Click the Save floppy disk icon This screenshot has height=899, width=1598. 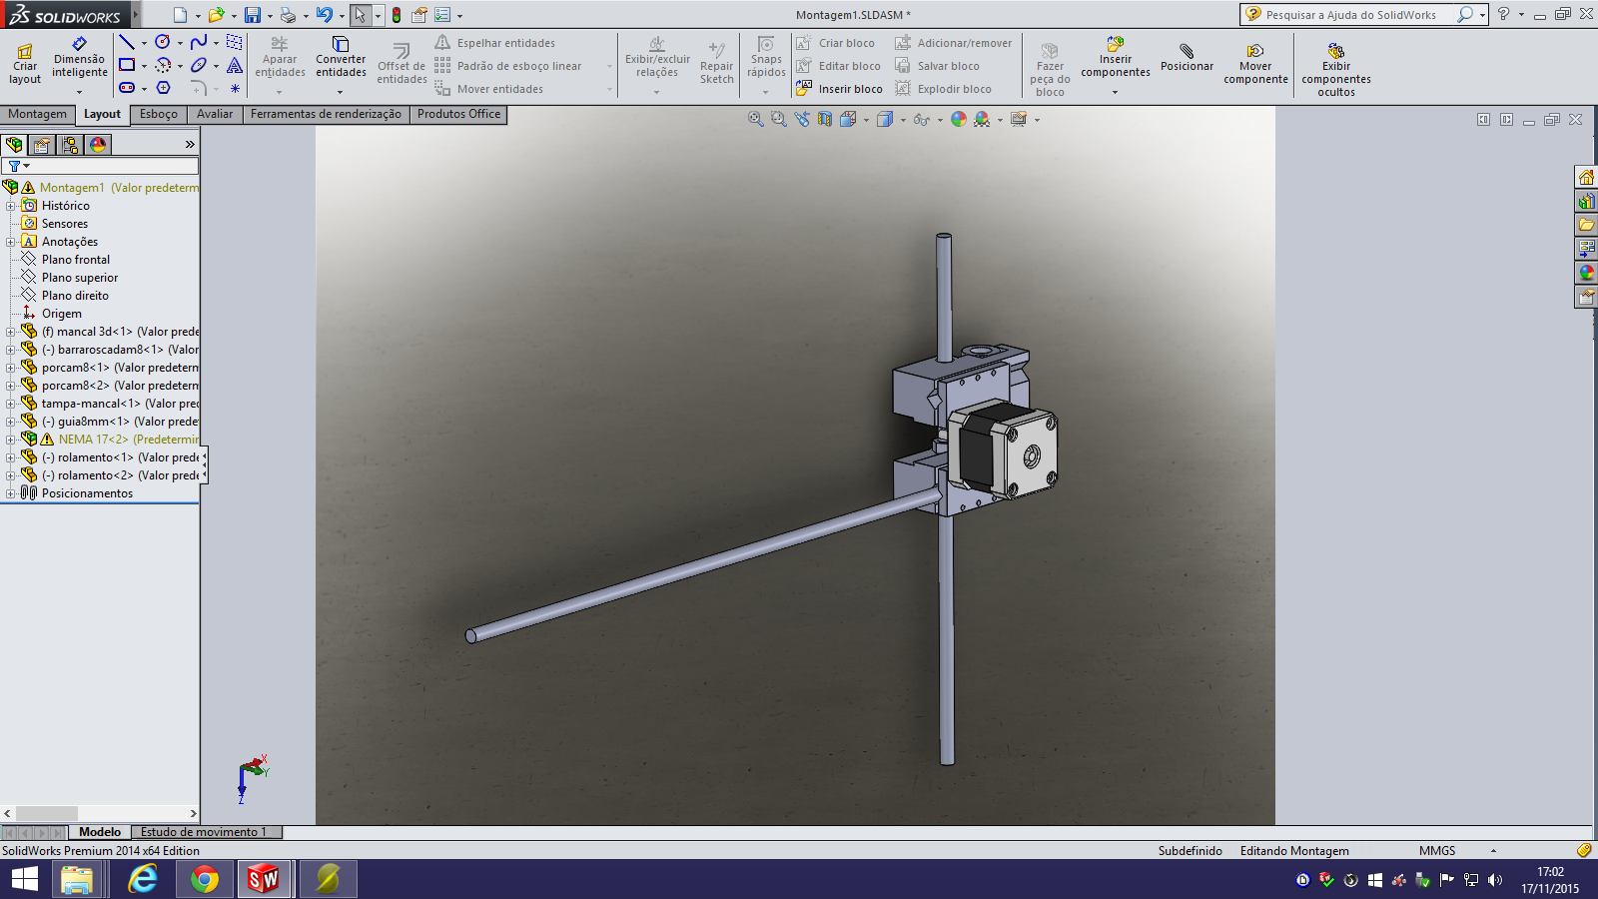253,15
